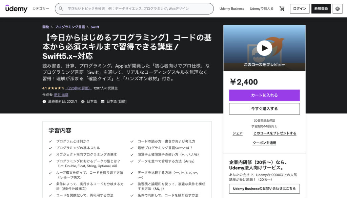Viewport: 347px width, 198px height.
Task: Open the shopping cart icon
Action: (x=282, y=8)
